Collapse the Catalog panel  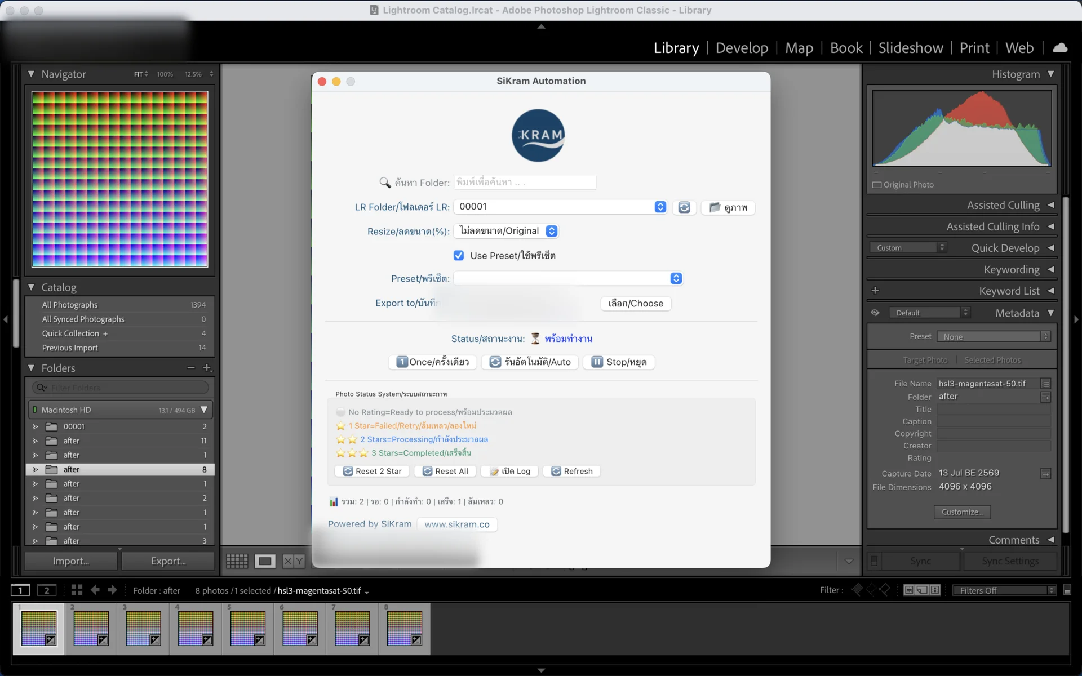[31, 287]
